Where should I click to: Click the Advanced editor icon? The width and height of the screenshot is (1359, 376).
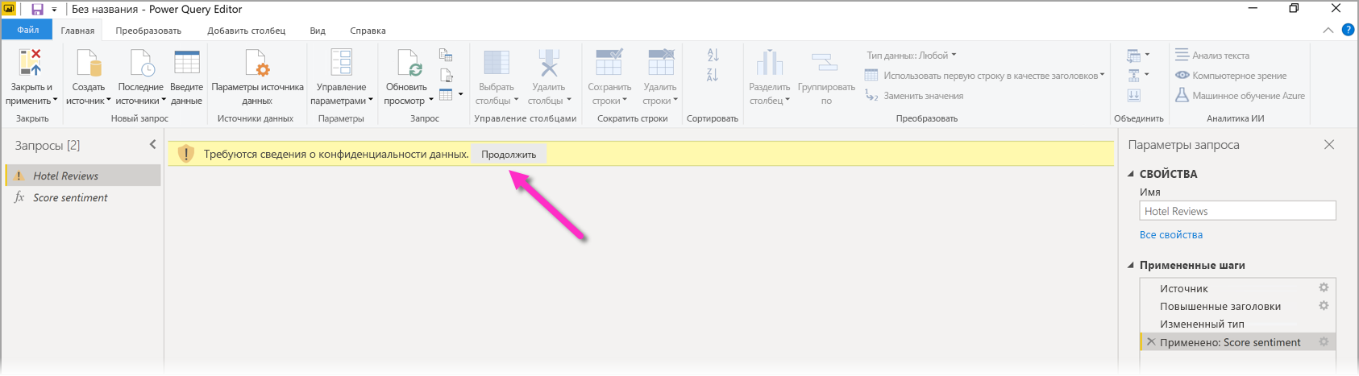coord(446,75)
